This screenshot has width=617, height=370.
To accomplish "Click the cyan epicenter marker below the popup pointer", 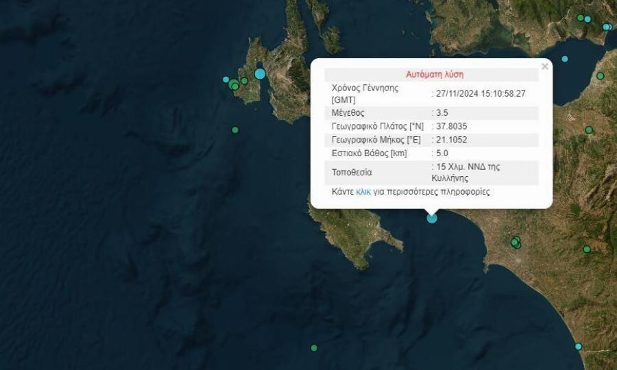I will pyautogui.click(x=432, y=218).
